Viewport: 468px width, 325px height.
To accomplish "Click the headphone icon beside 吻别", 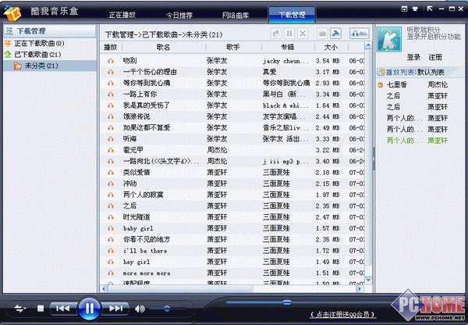I will click(x=111, y=60).
